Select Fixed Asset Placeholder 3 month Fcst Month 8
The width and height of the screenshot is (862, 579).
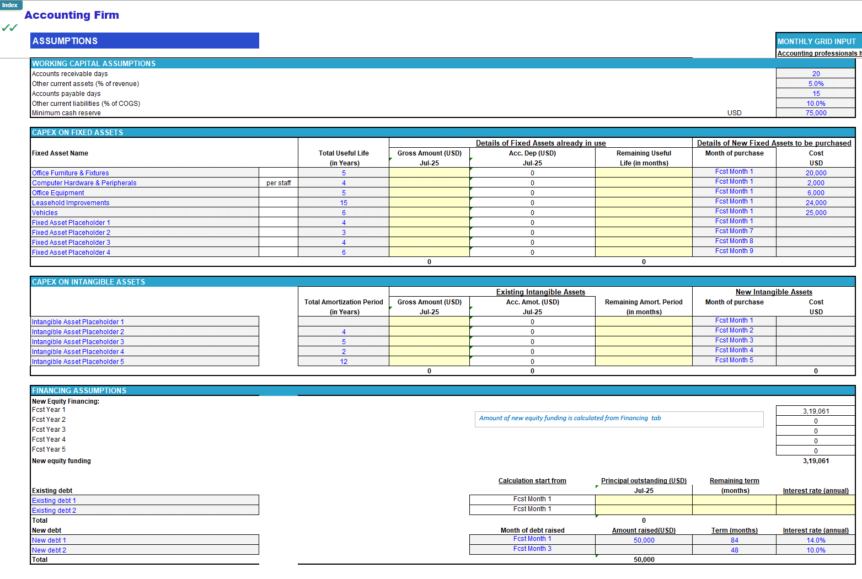734,241
